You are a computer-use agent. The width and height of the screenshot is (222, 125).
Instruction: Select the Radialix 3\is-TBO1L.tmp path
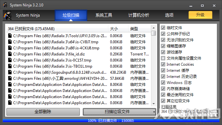(x=53, y=66)
